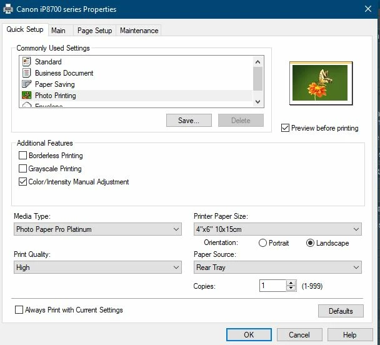Click the Cancel button

[299, 334]
